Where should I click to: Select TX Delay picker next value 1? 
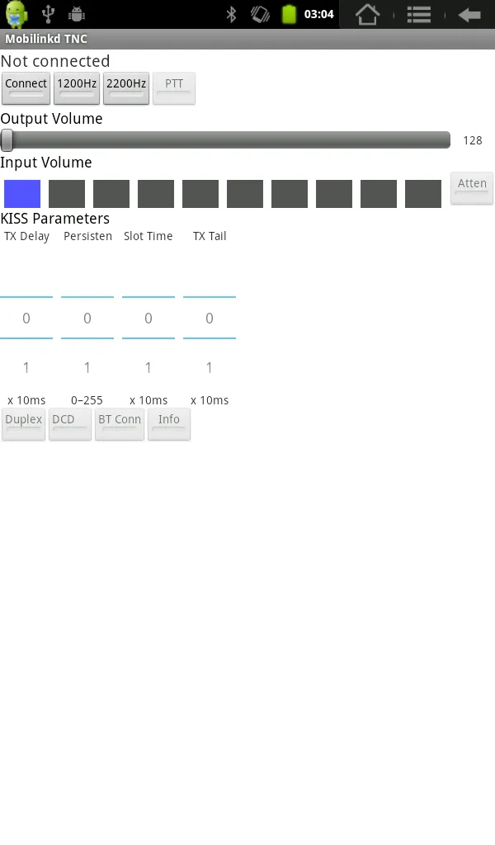tap(26, 367)
